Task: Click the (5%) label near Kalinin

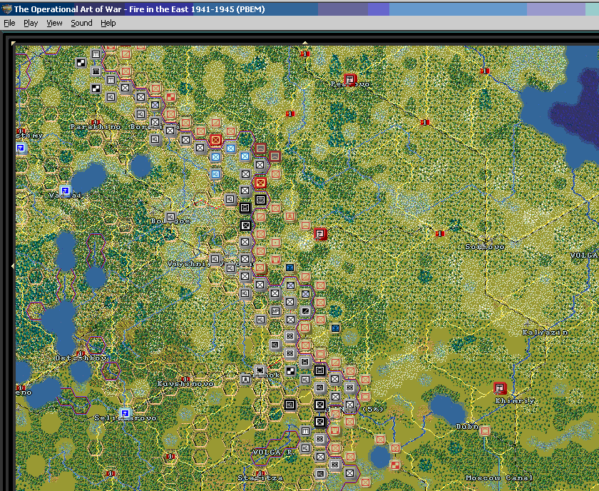Action: [373, 409]
